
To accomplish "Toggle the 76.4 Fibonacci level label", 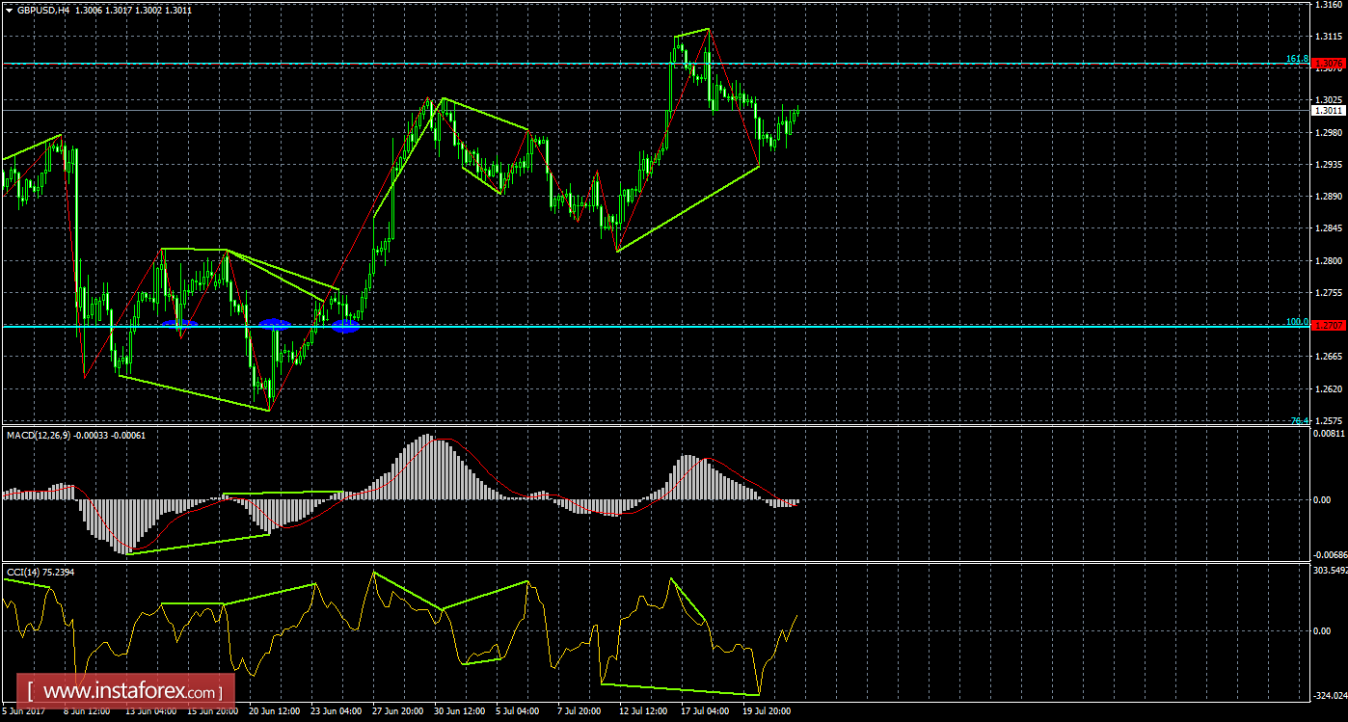I will click(x=1298, y=421).
